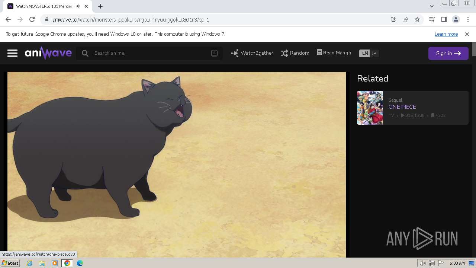Open the Windows Start menu
476x268 pixels.
tap(10, 263)
